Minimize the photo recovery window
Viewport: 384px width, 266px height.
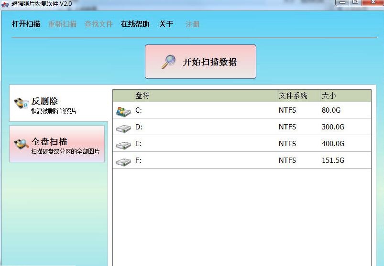click(342, 2)
